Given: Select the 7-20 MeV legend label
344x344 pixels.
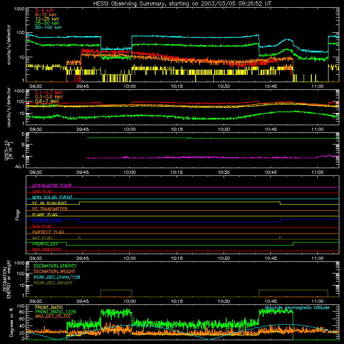Looking at the screenshot, I should (x=46, y=105).
